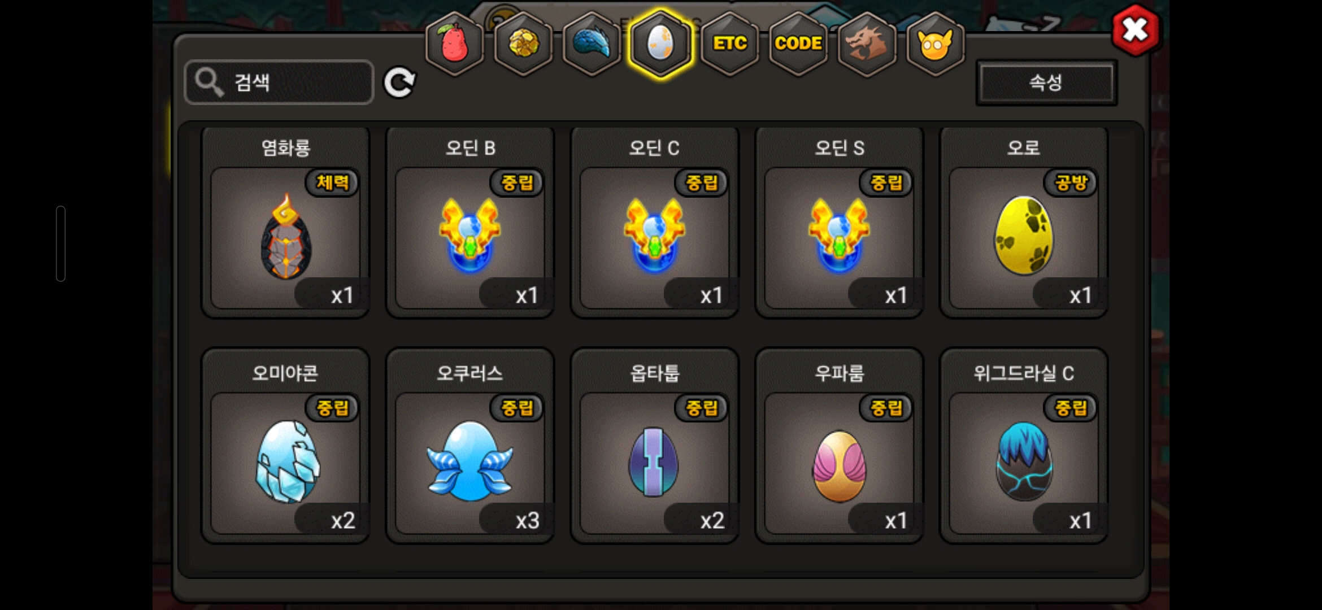Select the 오딘 B egg item
Screen dimensions: 1322x610
[470, 223]
